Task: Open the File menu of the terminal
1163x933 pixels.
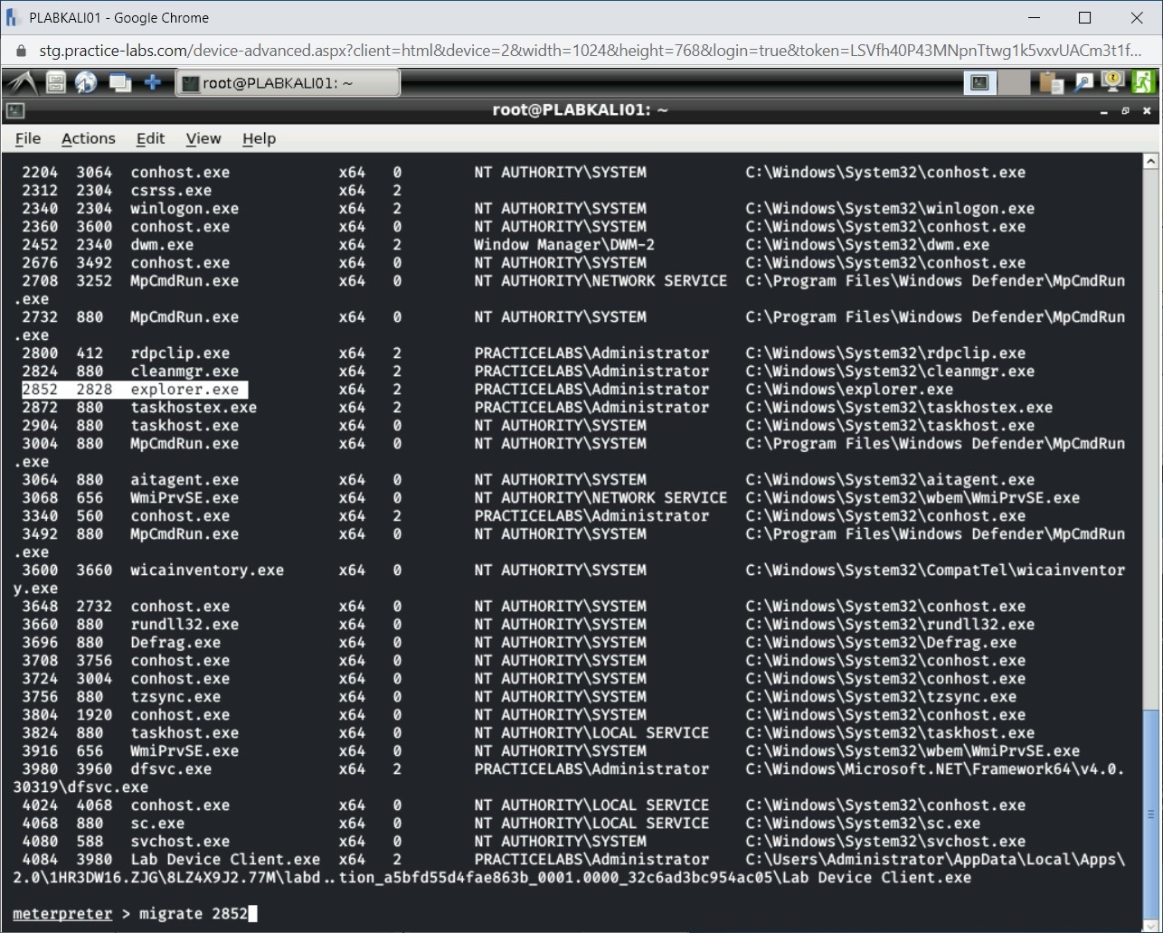Action: click(x=27, y=138)
